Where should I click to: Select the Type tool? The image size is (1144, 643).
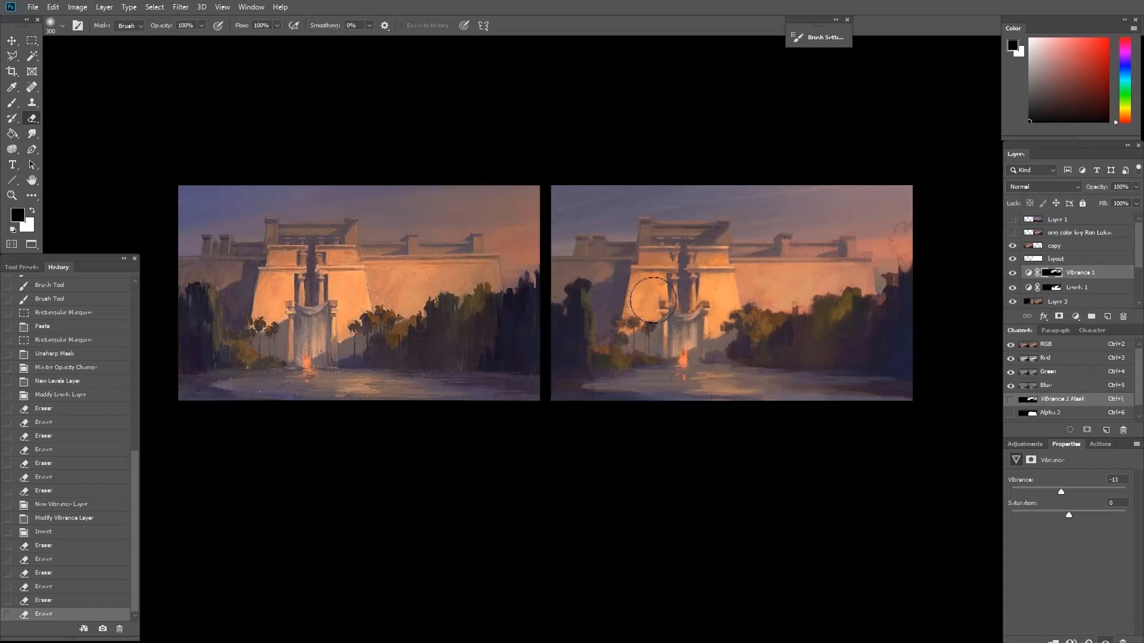click(12, 164)
